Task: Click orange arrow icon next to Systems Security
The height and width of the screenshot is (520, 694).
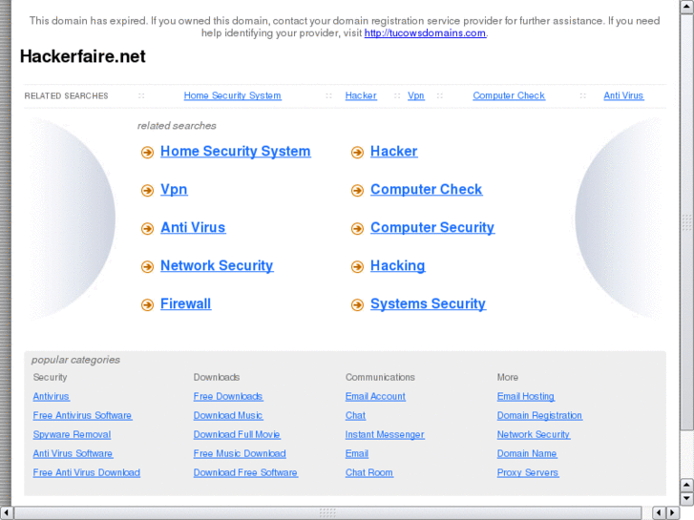Action: [357, 305]
